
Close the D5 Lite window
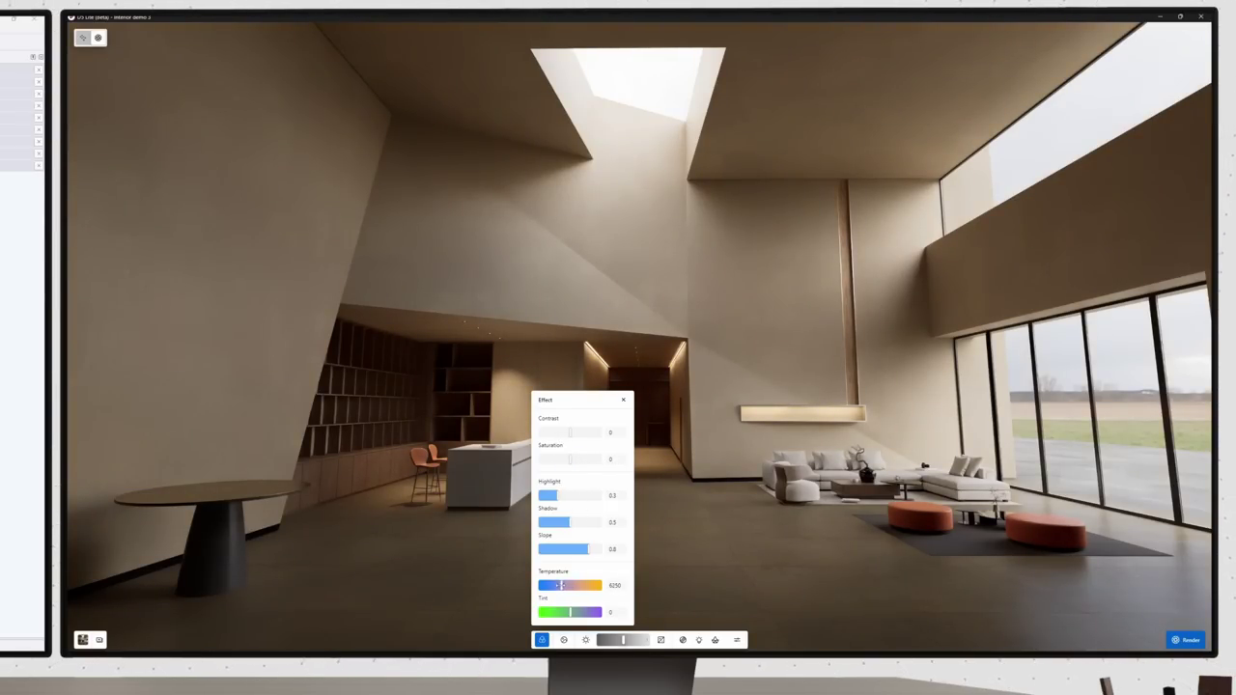[x=1201, y=16]
